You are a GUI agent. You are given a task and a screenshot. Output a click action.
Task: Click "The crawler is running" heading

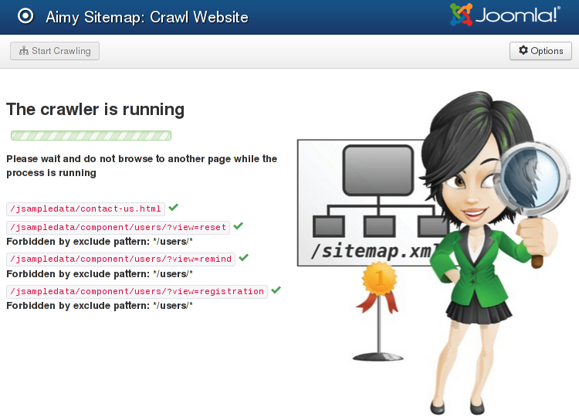coord(95,109)
